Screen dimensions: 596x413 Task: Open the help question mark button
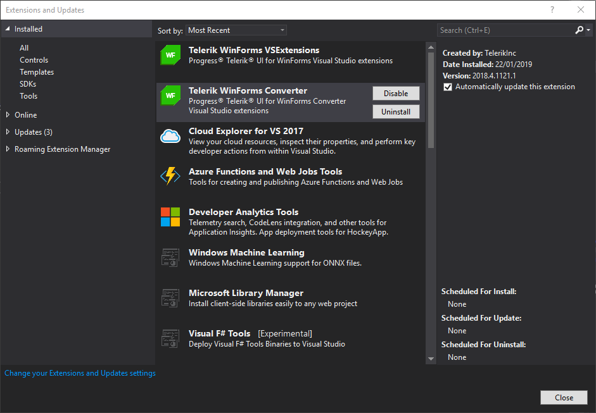[x=552, y=10]
